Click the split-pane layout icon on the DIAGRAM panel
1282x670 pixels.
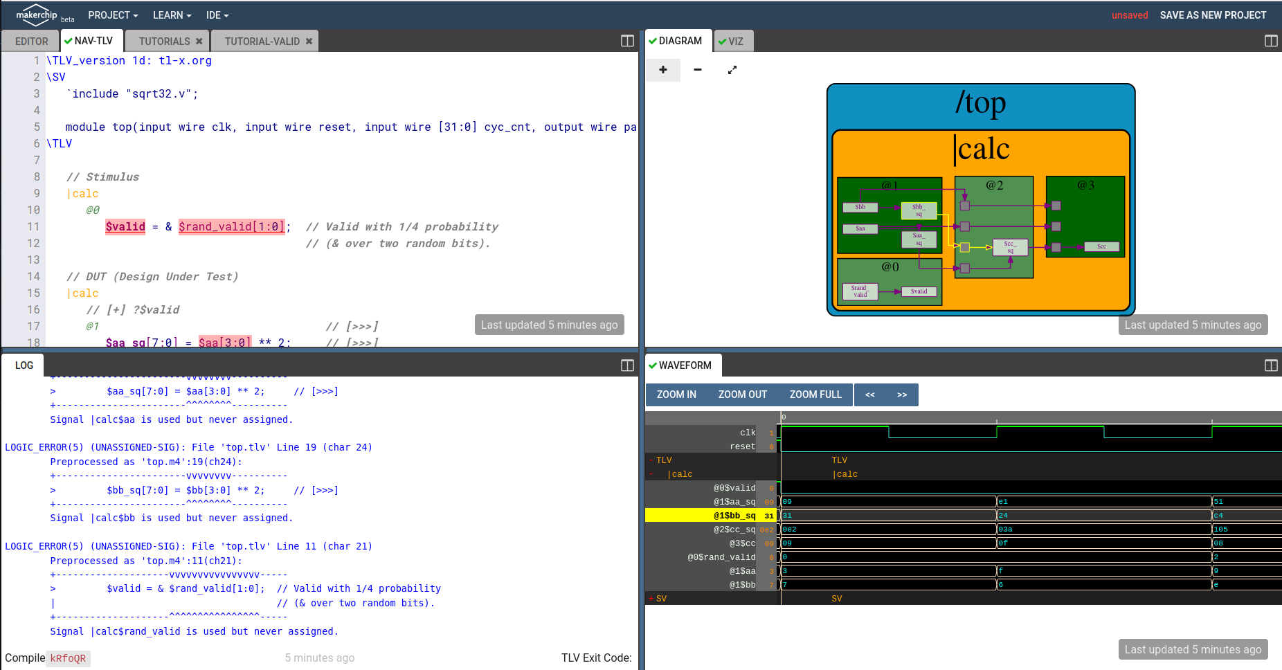tap(1270, 41)
